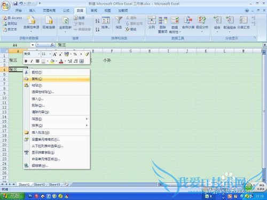267x200 pixels.
Task: Undo the last action
Action: [x=21, y=3]
